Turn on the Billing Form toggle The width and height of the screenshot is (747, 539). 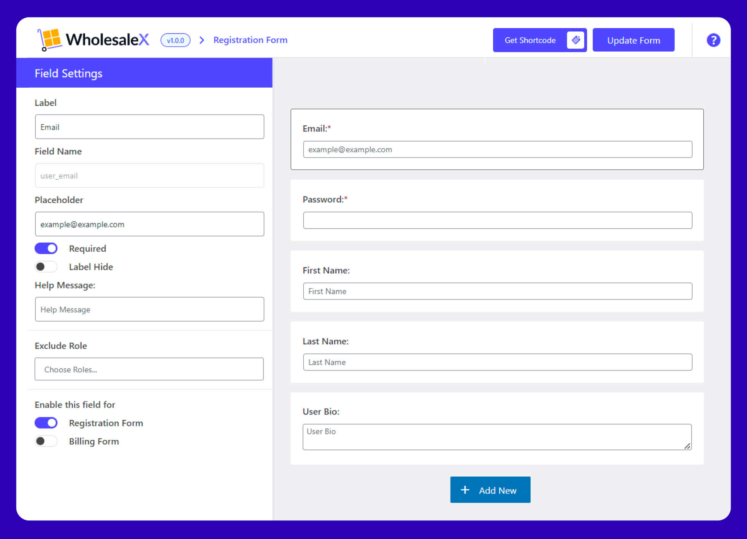pos(46,441)
